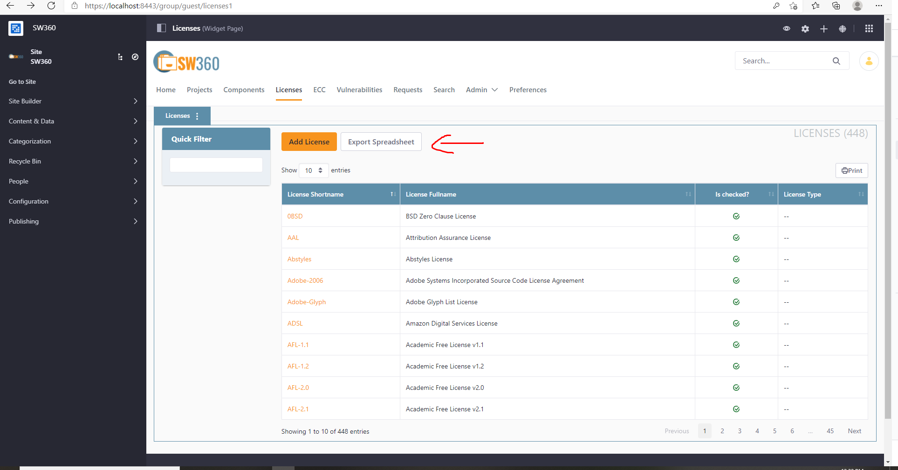
Task: Click the browser back arrow
Action: tap(10, 6)
